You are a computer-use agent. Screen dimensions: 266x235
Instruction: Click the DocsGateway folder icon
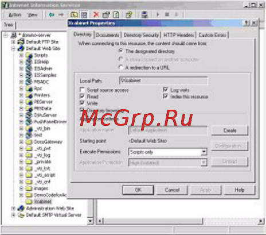(29, 142)
